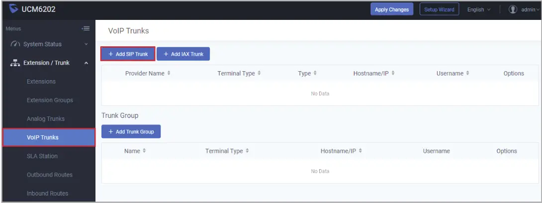Go to Outbound Routes page
This screenshot has width=542, height=203.
[x=50, y=175]
